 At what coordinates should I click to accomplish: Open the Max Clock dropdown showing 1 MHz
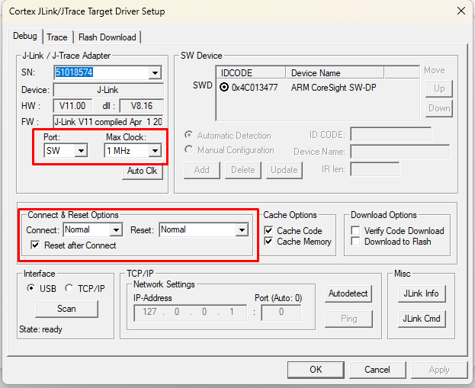coord(155,150)
